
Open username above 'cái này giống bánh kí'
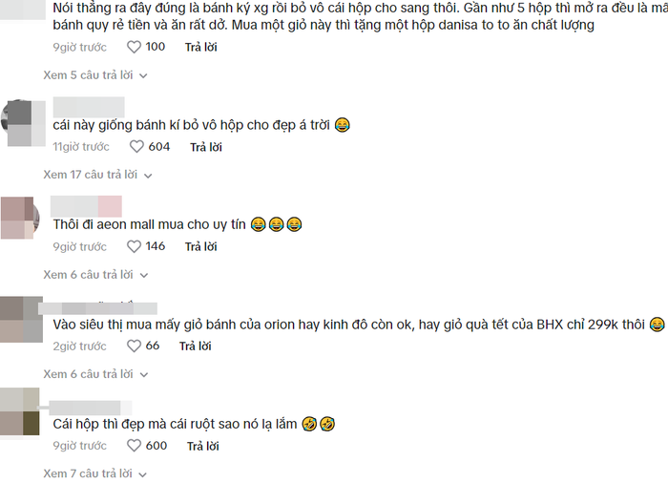click(89, 107)
